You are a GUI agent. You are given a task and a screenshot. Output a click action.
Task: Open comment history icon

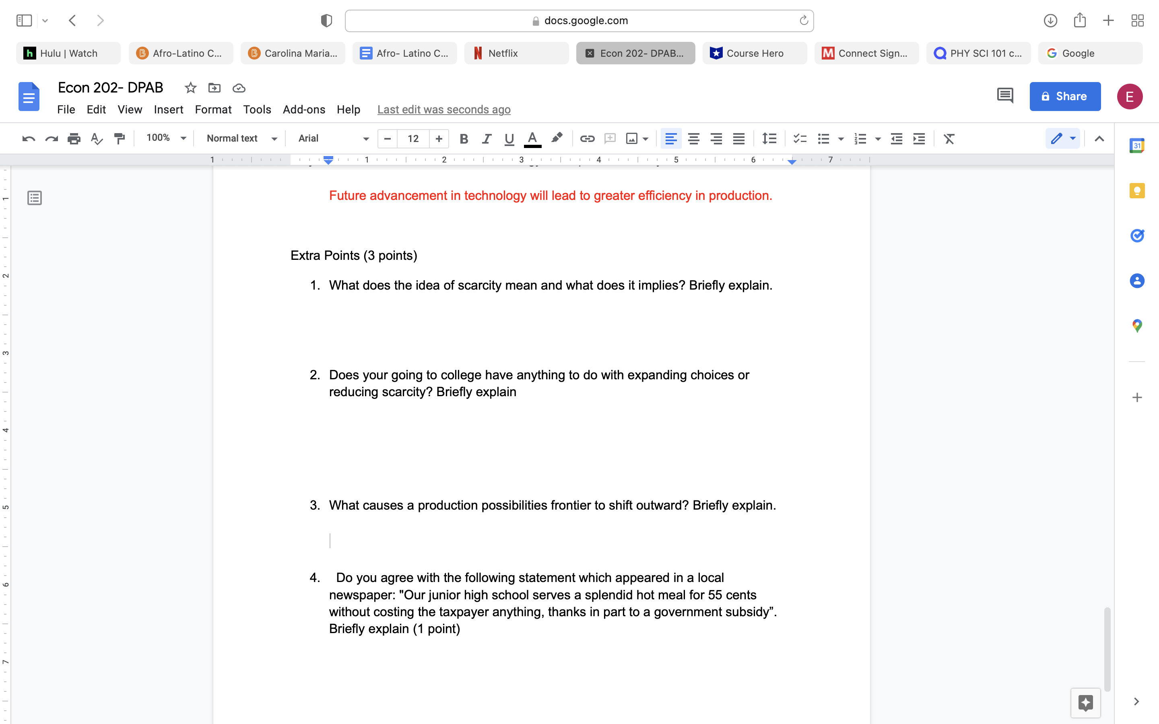[x=1005, y=96]
